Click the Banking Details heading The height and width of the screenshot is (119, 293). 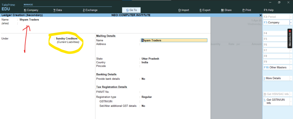[106, 74]
